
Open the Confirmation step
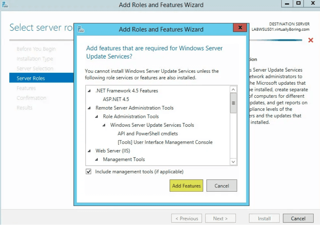(x=31, y=98)
